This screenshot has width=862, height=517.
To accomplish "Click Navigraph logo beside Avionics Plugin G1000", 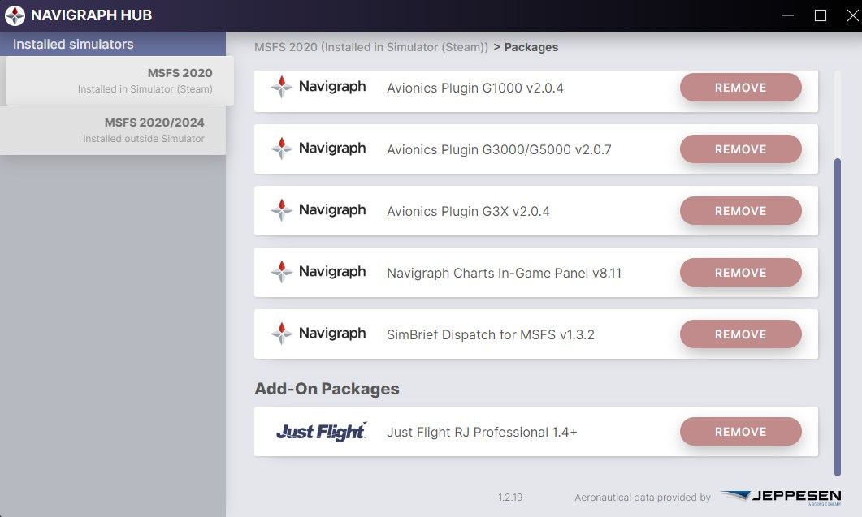I will [318, 87].
